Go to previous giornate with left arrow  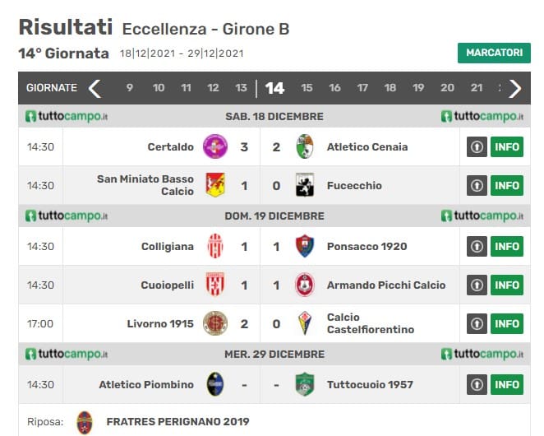pyautogui.click(x=95, y=88)
